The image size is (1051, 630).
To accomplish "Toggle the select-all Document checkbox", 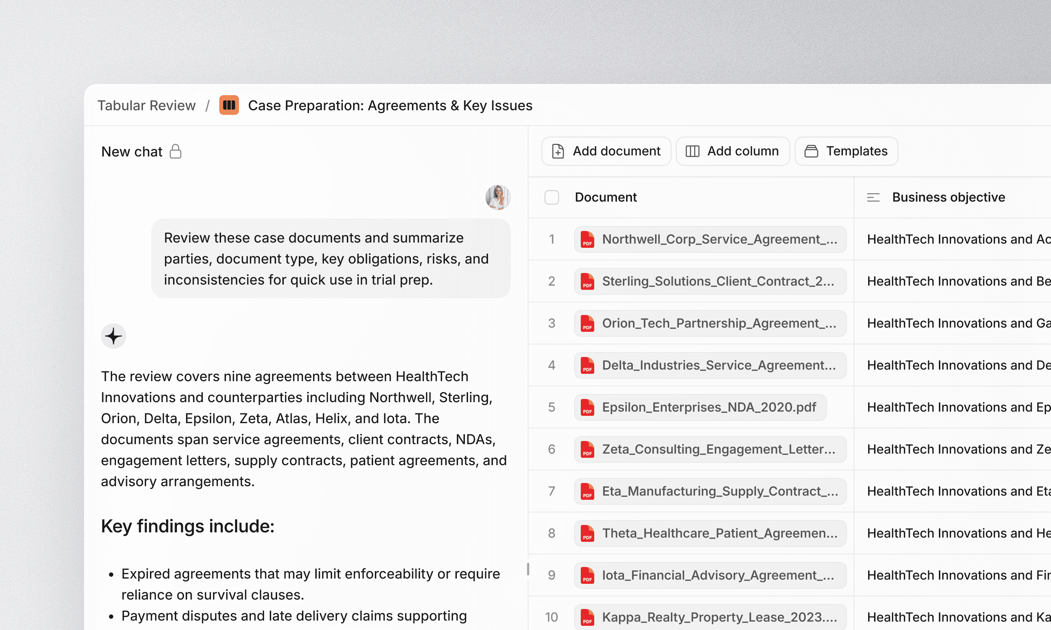I will click(x=551, y=197).
